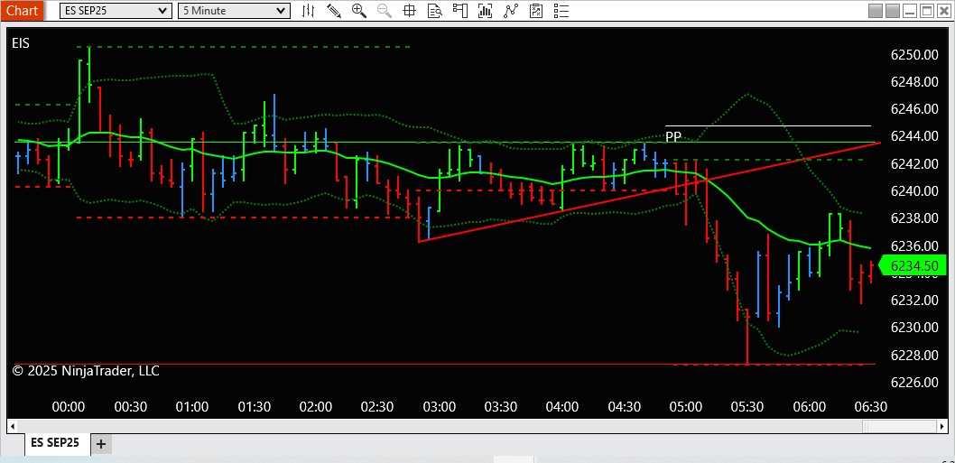This screenshot has width=955, height=463.
Task: Open the Drawing Tools pencil icon
Action: tap(334, 10)
